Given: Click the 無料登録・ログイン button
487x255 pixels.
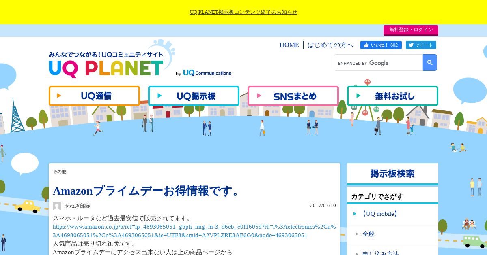Looking at the screenshot, I should tap(411, 30).
